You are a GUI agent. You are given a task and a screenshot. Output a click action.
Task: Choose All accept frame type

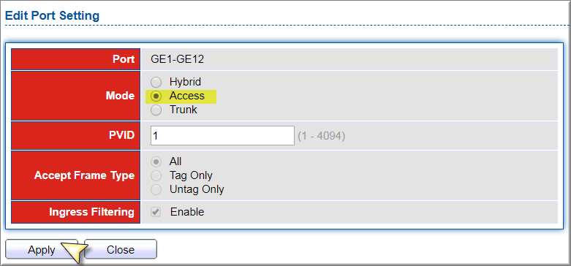coord(156,161)
